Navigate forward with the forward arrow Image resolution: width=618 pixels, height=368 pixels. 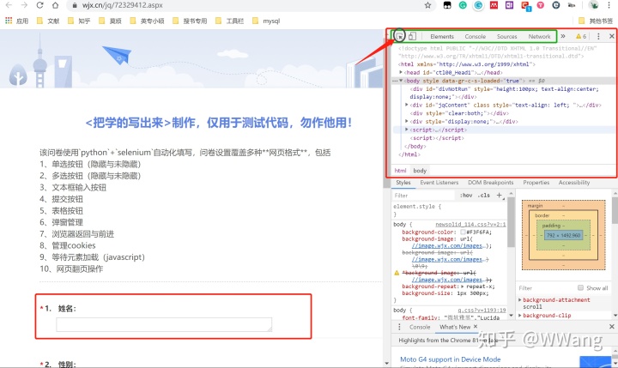(24, 5)
